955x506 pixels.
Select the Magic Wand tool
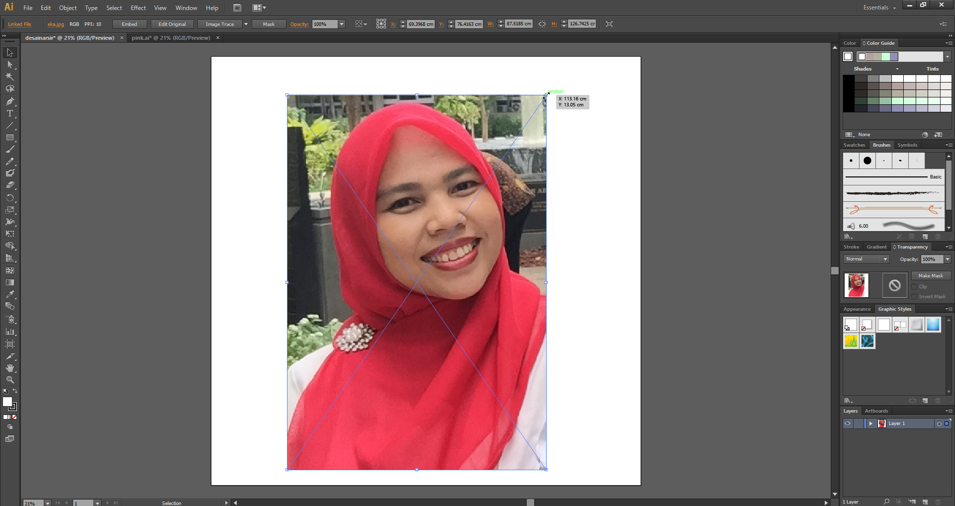(10, 77)
